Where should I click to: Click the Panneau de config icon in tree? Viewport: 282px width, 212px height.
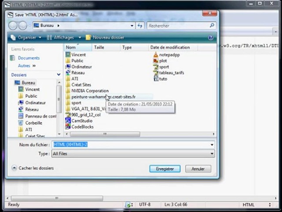[21, 116]
